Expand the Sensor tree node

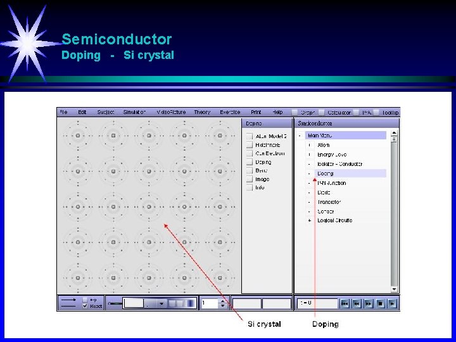(310, 212)
